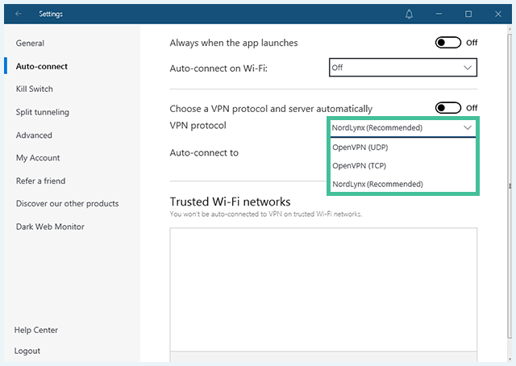This screenshot has height=366, width=516.
Task: Open Kill Switch settings
Action: point(34,89)
